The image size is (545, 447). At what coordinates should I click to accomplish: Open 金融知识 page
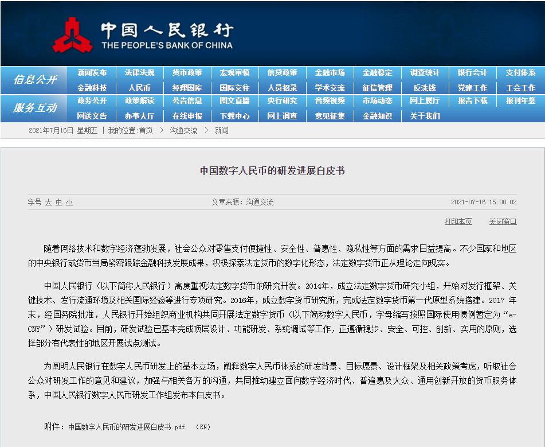tap(378, 116)
